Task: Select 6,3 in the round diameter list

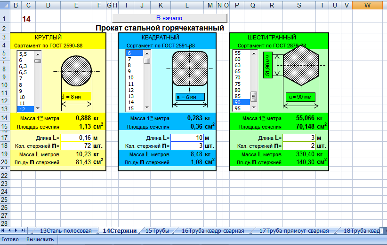Action: (26, 66)
